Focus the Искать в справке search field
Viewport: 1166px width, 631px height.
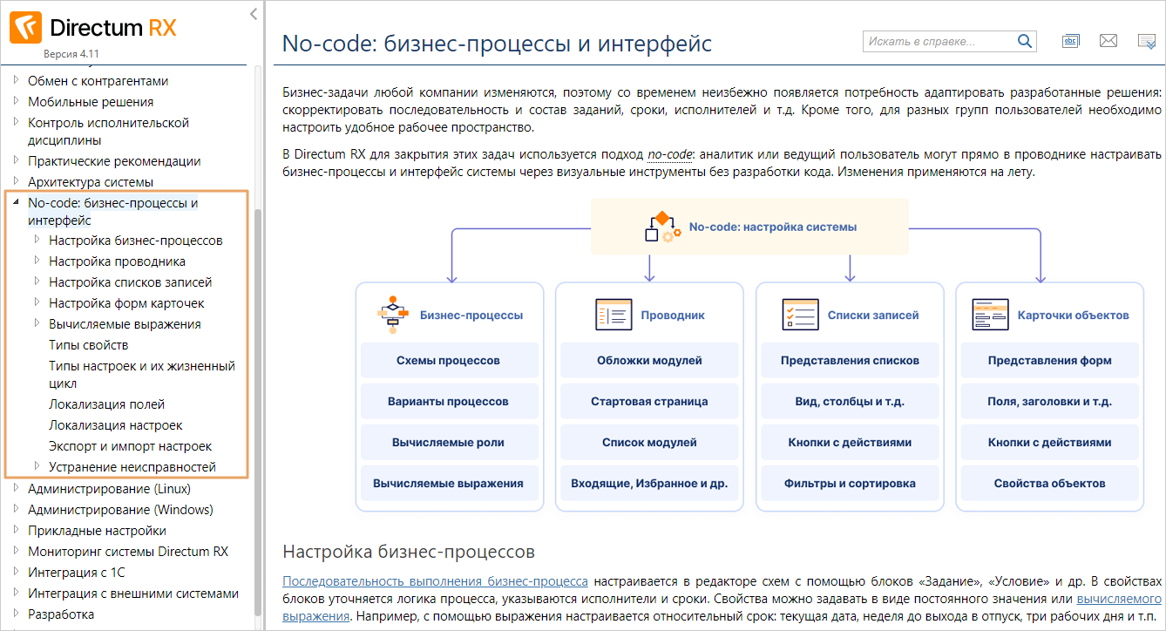[937, 41]
